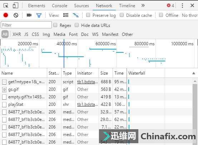Click the blue timeline position marker

click(64, 53)
